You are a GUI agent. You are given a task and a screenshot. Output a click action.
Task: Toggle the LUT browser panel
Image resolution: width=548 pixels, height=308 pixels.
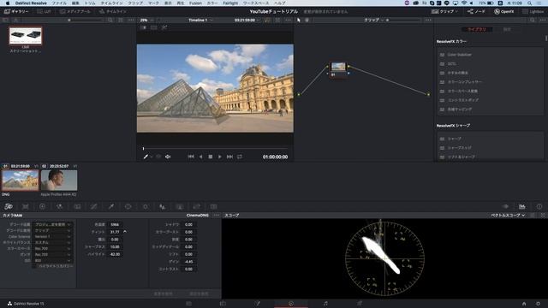pyautogui.click(x=44, y=11)
